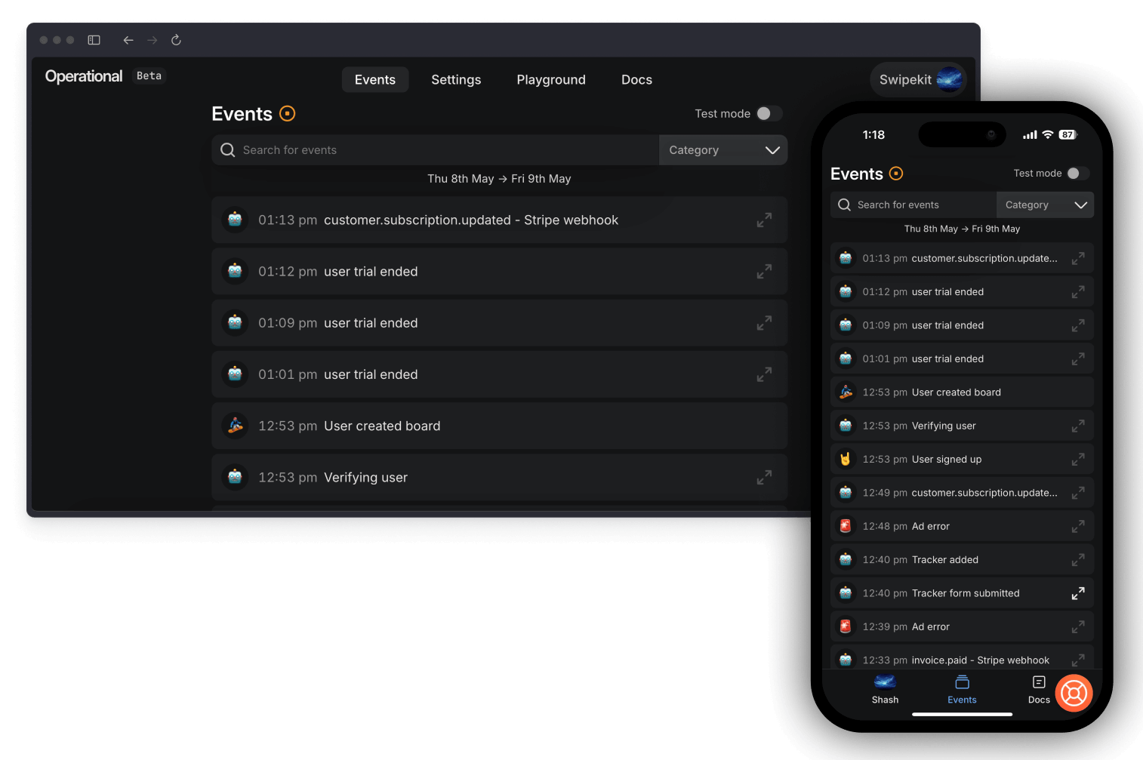Select the Docs tab in phone bottom bar
Viewport: 1143px width, 760px height.
[1039, 689]
